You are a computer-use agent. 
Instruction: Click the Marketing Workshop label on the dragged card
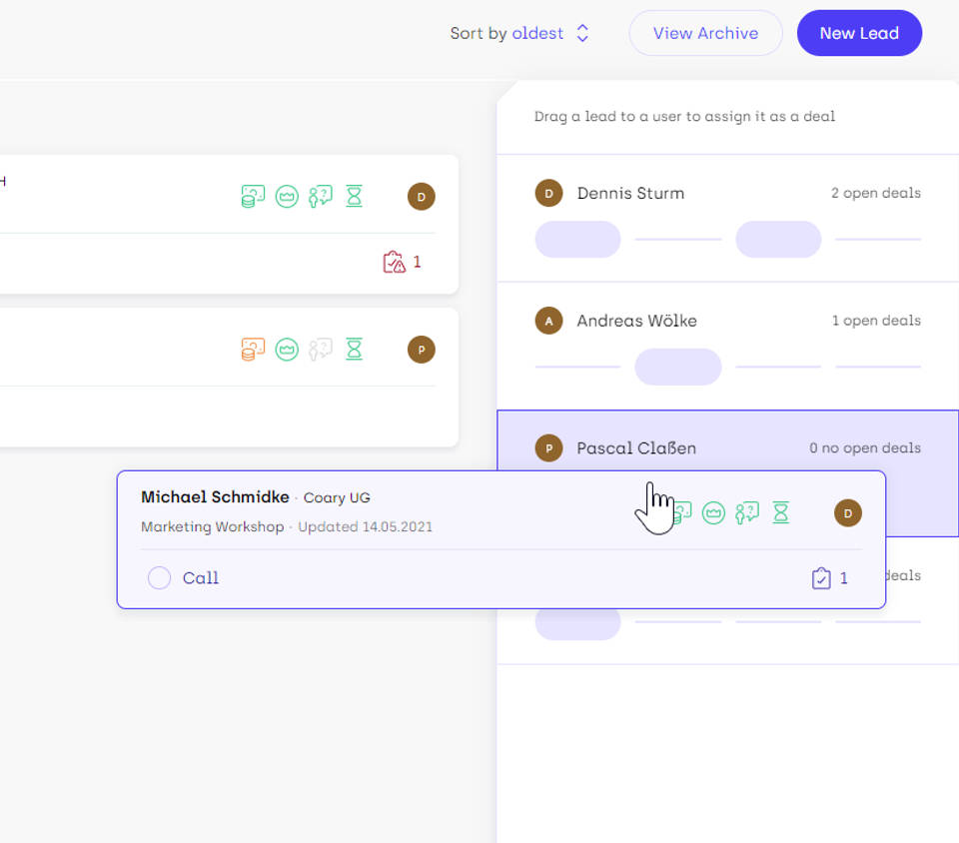tap(212, 527)
